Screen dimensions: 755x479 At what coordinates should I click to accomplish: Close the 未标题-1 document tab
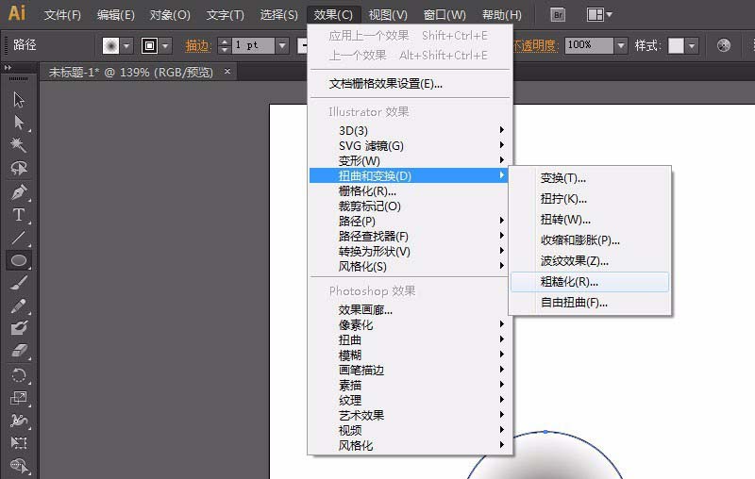pyautogui.click(x=227, y=71)
